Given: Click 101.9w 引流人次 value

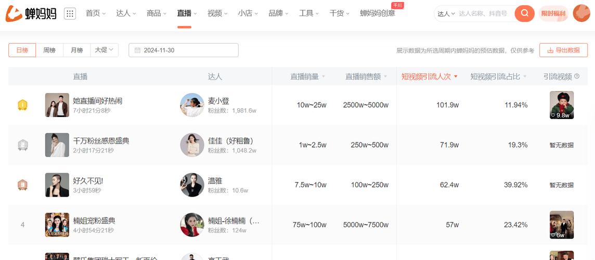Looking at the screenshot, I should [x=447, y=105].
